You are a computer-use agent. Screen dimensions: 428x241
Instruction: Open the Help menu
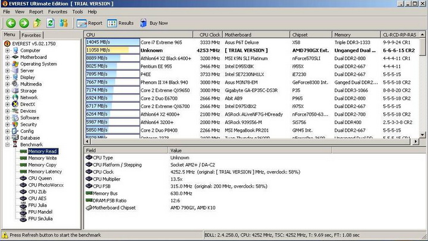(x=92, y=12)
